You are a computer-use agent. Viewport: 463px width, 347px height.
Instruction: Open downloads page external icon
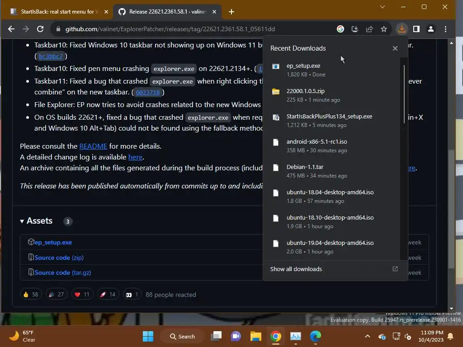tap(395, 269)
